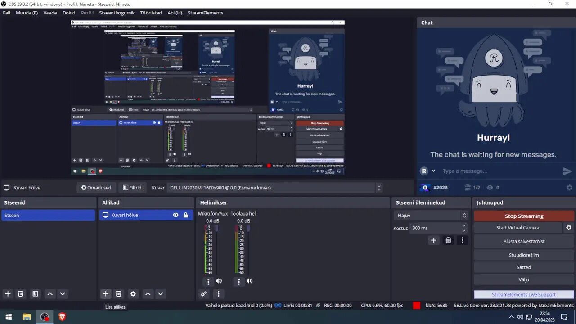This screenshot has width=576, height=324.
Task: Mute the Töölaua heli speaker icon
Action: pyautogui.click(x=249, y=281)
